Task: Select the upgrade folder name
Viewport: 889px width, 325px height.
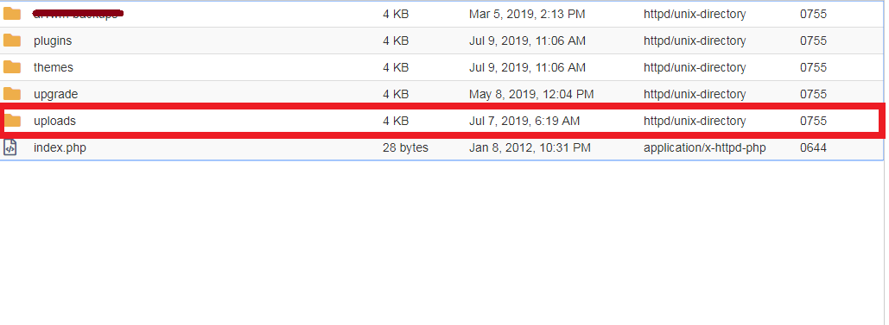Action: tap(55, 95)
